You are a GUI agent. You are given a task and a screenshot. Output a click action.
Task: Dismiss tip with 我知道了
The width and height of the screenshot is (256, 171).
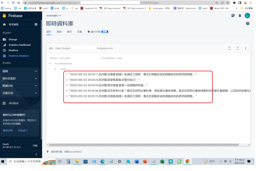click(23, 130)
